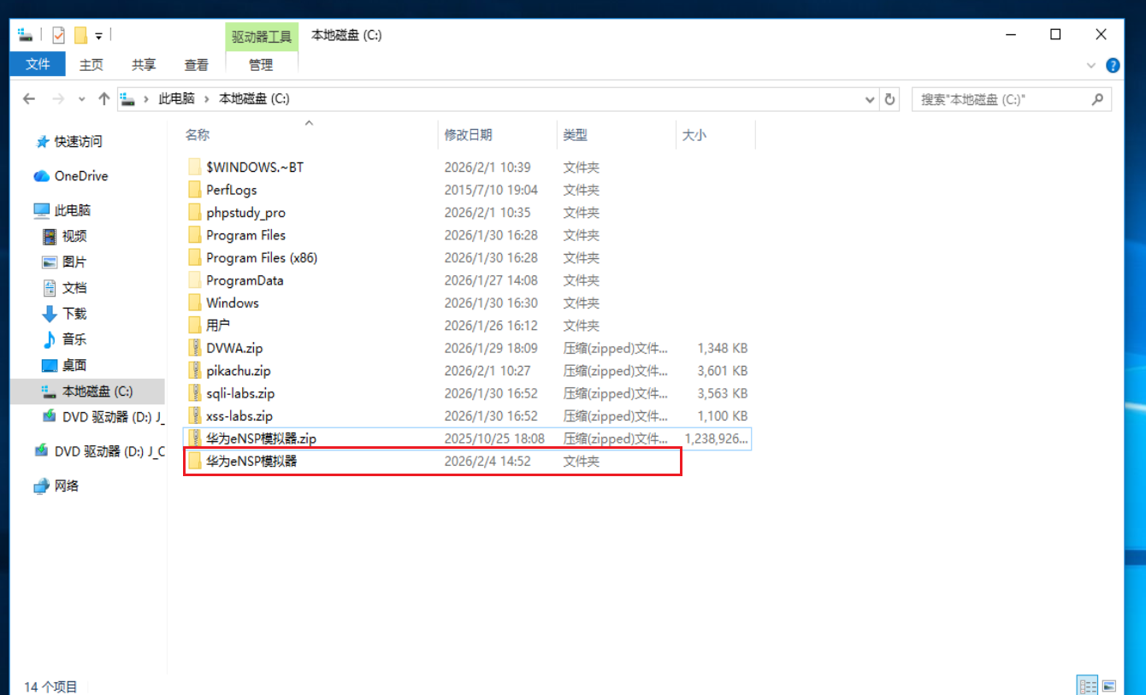Click the magnifier search icon

[1099, 99]
